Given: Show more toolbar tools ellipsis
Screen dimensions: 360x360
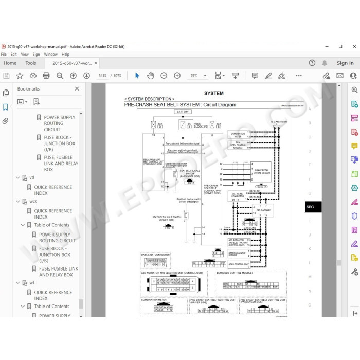Looking at the screenshot, I should (299, 76).
